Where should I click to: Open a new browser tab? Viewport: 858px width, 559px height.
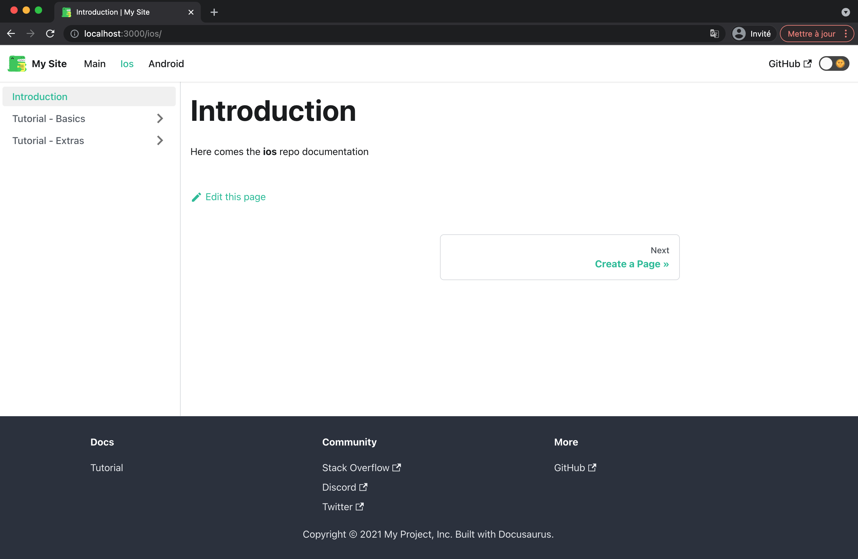(214, 12)
